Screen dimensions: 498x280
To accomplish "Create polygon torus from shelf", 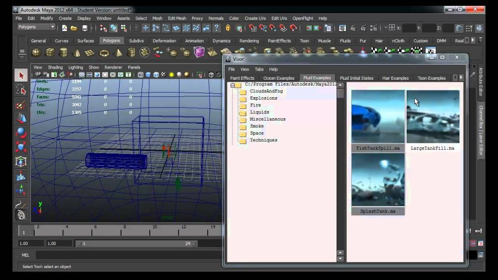I will (104, 52).
